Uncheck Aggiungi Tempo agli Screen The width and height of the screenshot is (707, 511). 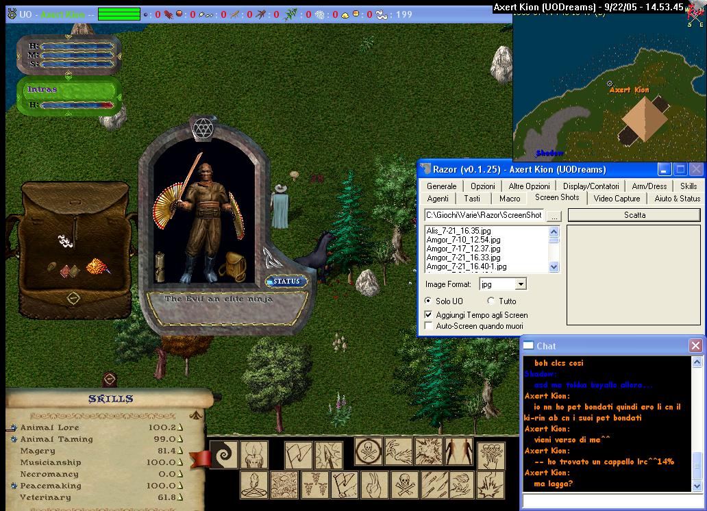coord(428,315)
